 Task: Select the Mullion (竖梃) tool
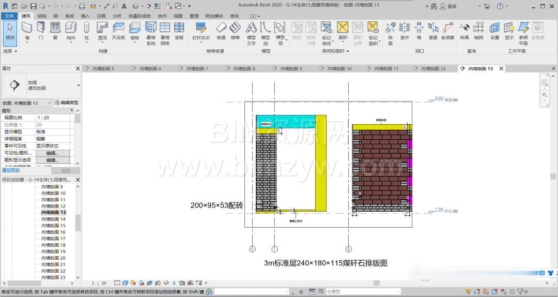[x=179, y=31]
